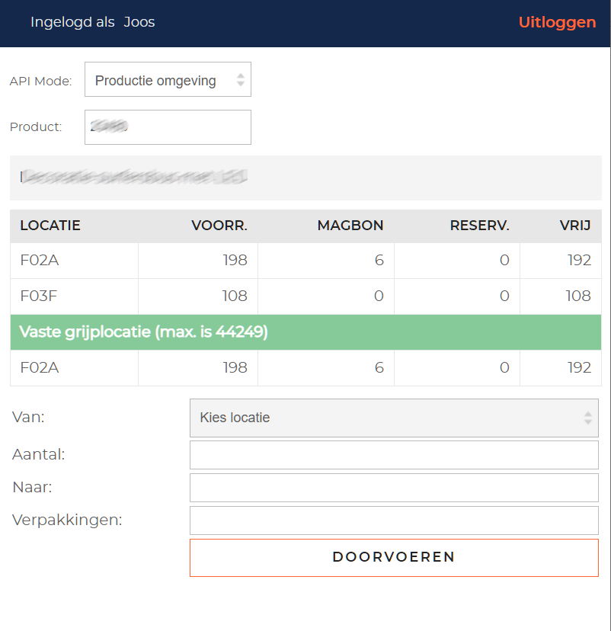Click into the Naar input field
The width and height of the screenshot is (611, 631).
(x=393, y=488)
